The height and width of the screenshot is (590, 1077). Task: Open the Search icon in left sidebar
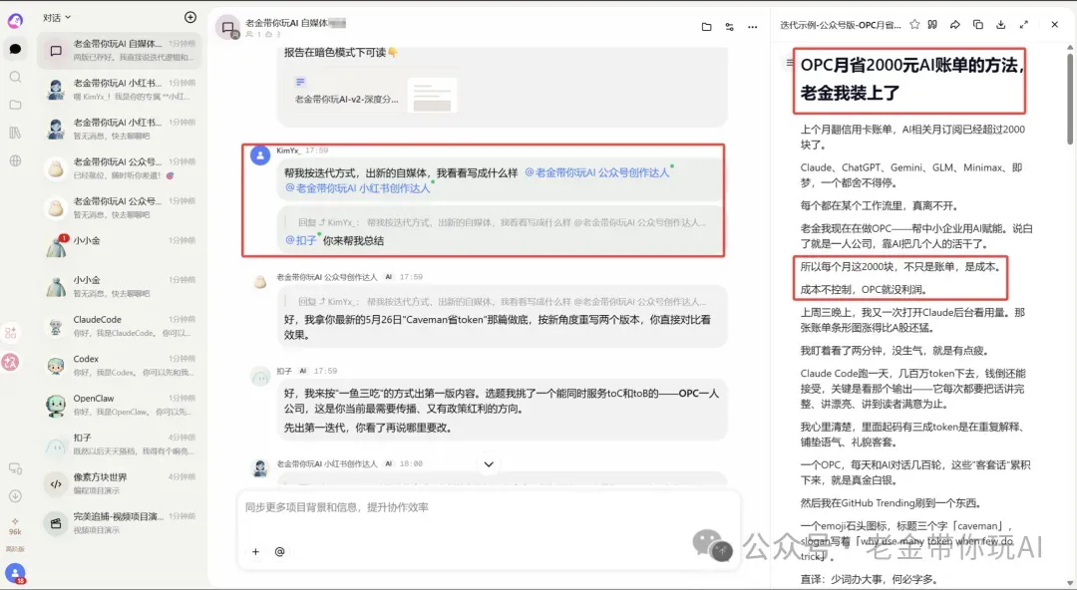pyautogui.click(x=15, y=77)
